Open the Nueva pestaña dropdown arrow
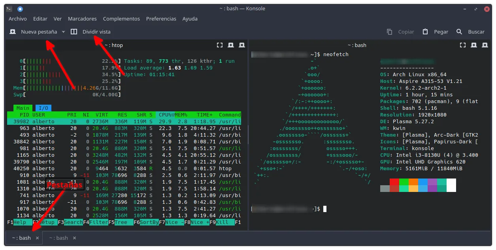This screenshot has width=496, height=250. coord(64,32)
